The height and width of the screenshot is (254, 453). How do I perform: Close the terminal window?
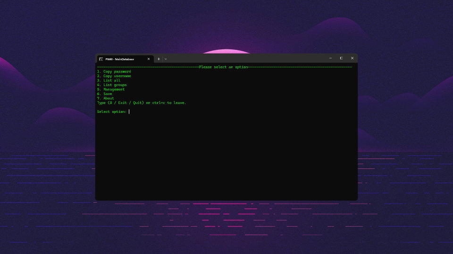click(352, 58)
